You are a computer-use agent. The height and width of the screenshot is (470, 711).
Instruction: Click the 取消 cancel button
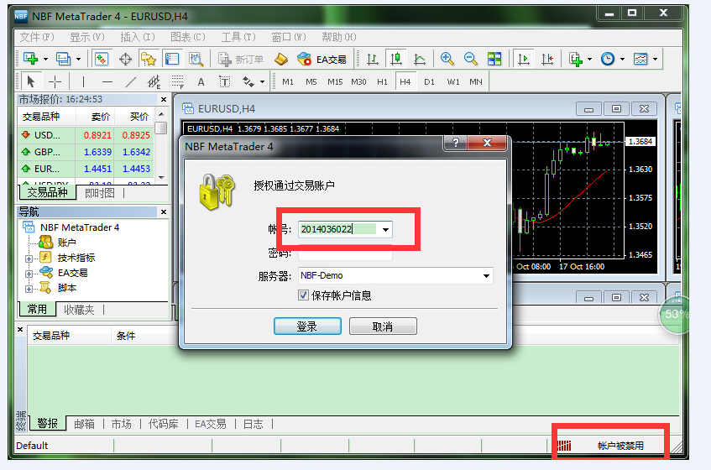point(383,326)
